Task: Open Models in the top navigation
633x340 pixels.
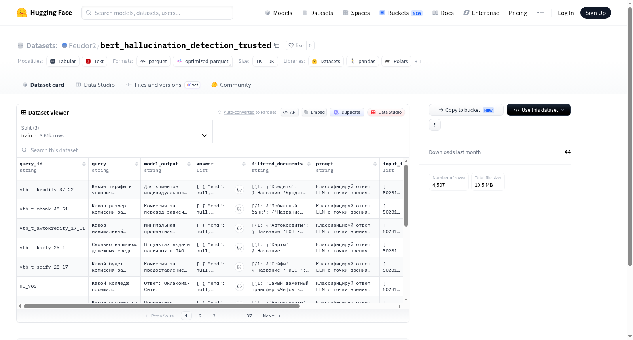Action: tap(279, 13)
